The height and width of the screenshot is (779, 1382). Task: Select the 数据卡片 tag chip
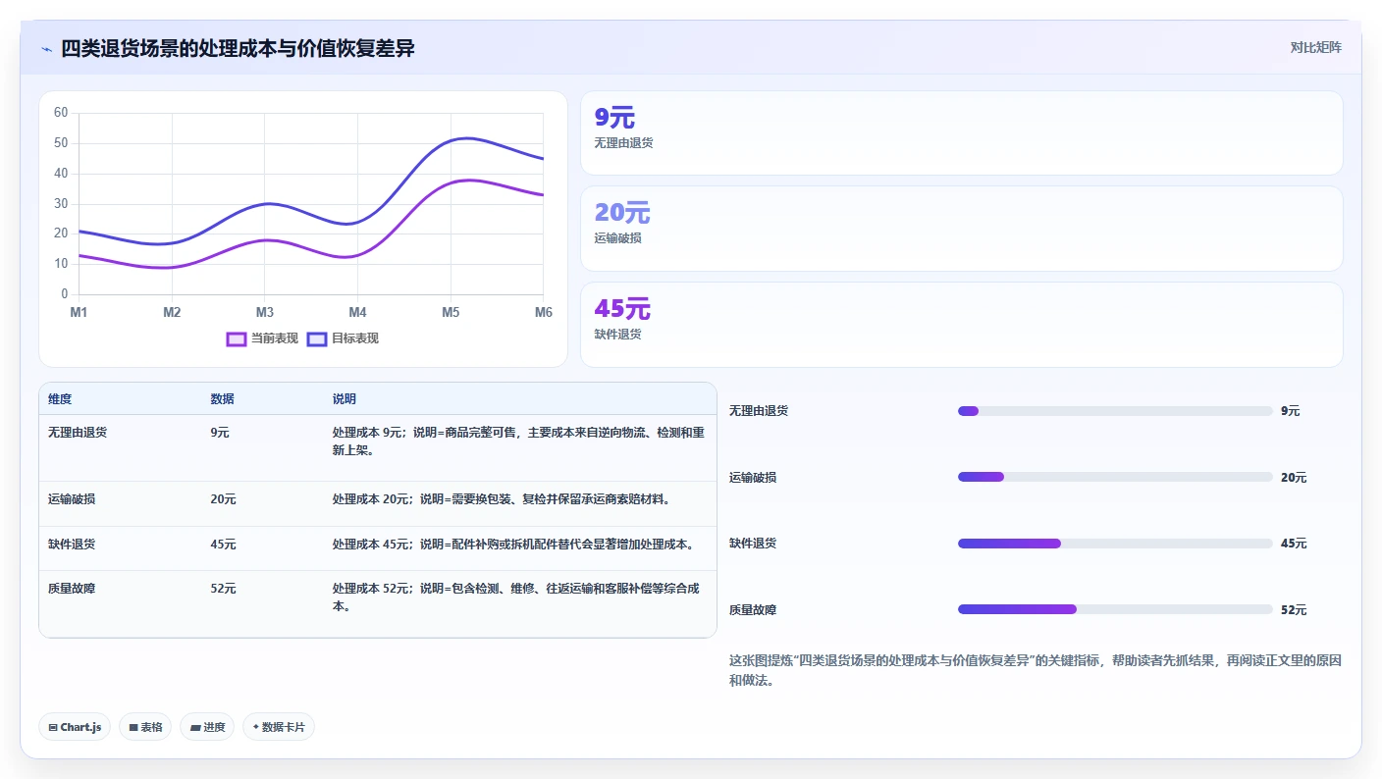point(279,727)
